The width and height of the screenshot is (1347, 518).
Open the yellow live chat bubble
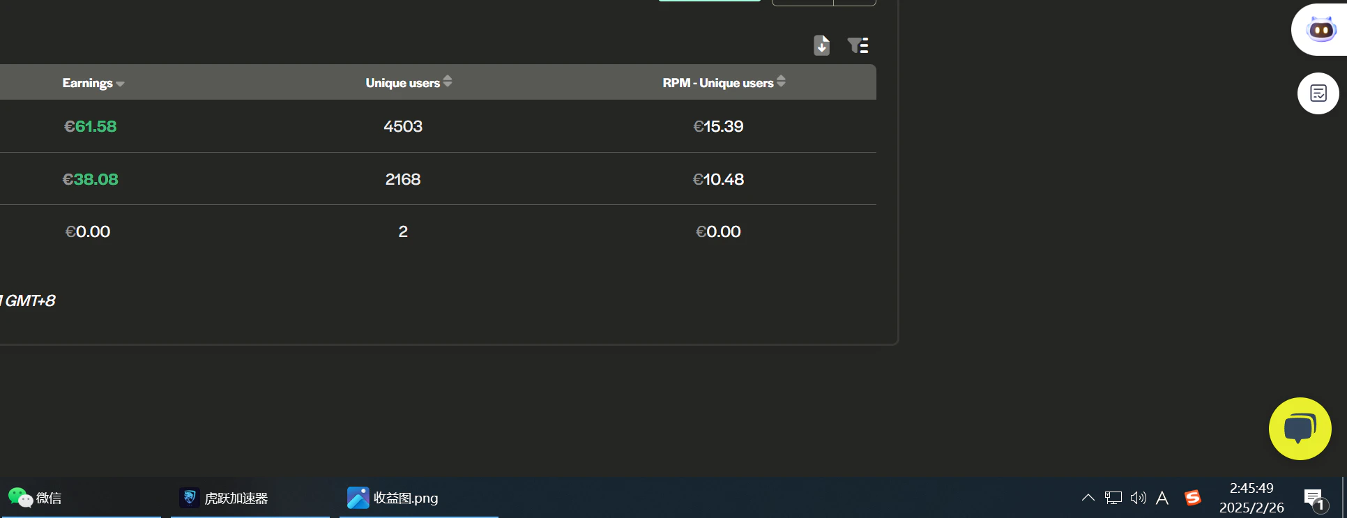1300,429
